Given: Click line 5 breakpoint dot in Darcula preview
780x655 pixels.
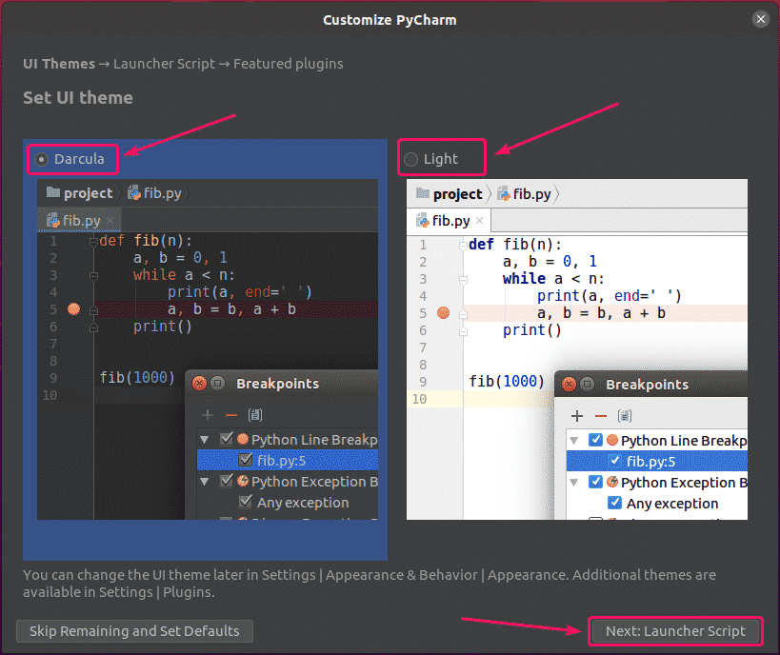Looking at the screenshot, I should 73,308.
